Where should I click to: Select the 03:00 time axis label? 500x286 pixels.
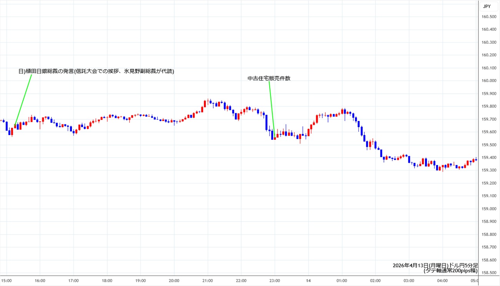(x=408, y=281)
